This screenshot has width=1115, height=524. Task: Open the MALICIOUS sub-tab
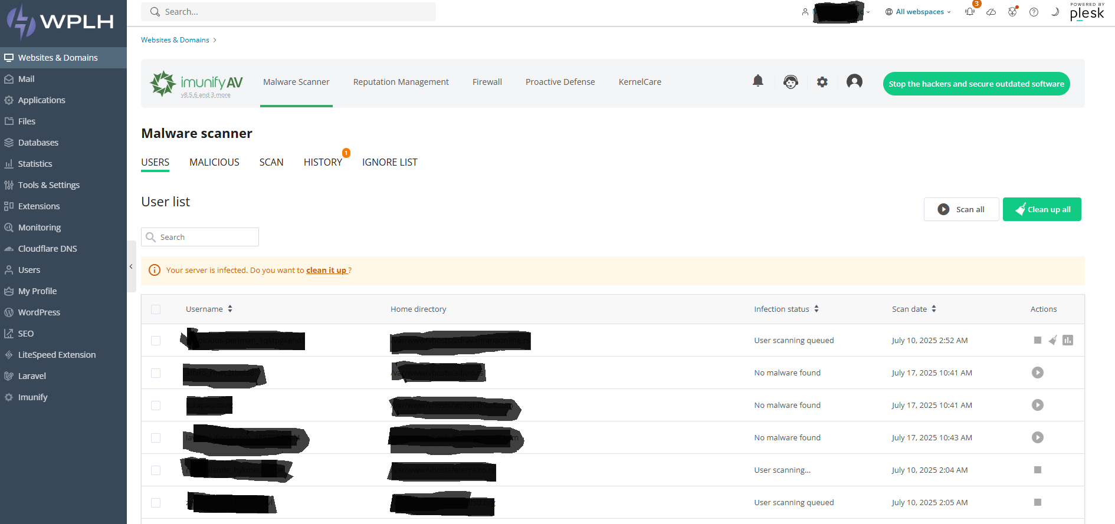(214, 162)
